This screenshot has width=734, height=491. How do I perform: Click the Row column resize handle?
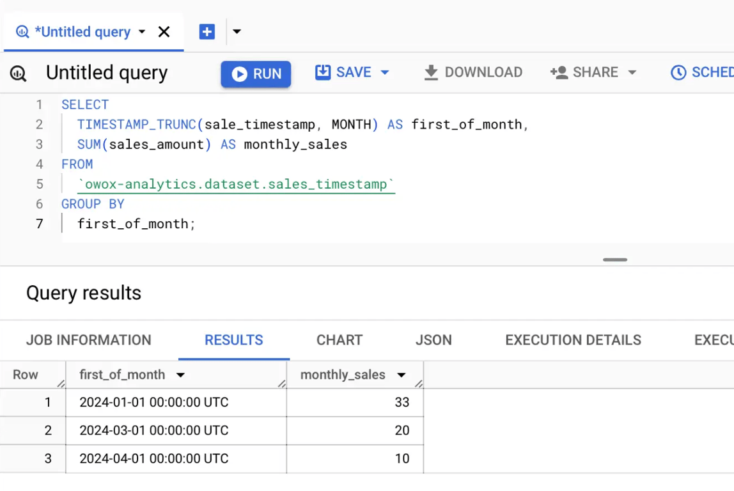(61, 384)
